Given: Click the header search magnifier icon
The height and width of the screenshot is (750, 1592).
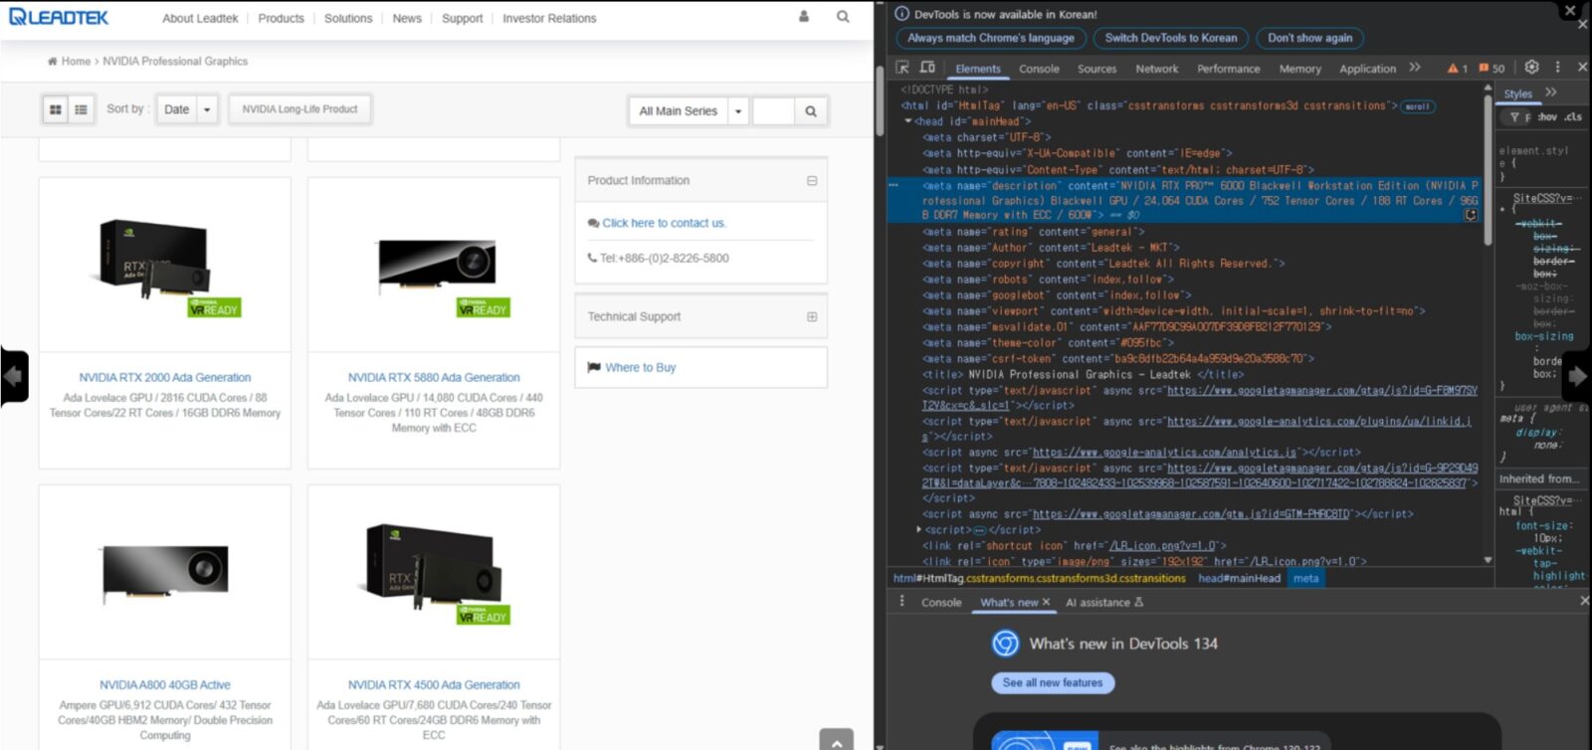Looking at the screenshot, I should point(843,17).
